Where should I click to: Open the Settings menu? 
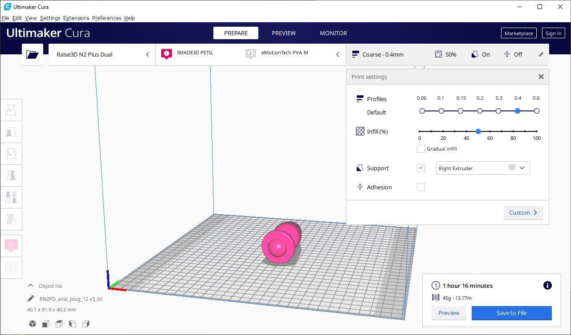coord(50,18)
